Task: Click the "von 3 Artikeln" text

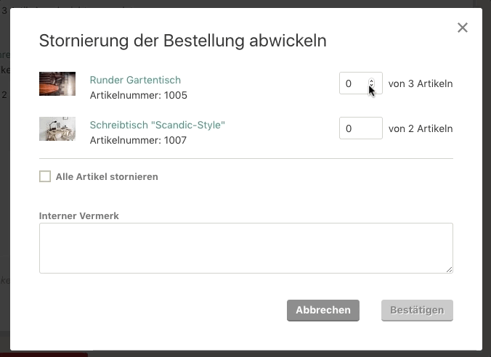Action: tap(421, 83)
